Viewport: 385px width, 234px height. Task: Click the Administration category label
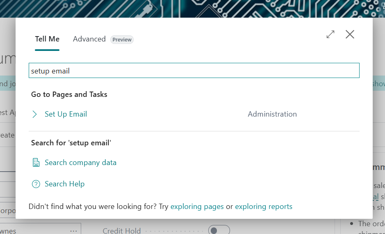pos(272,114)
